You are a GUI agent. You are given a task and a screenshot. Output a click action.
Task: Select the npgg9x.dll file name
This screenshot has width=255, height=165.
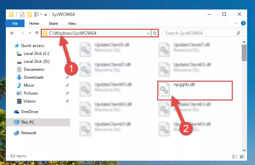184,85
